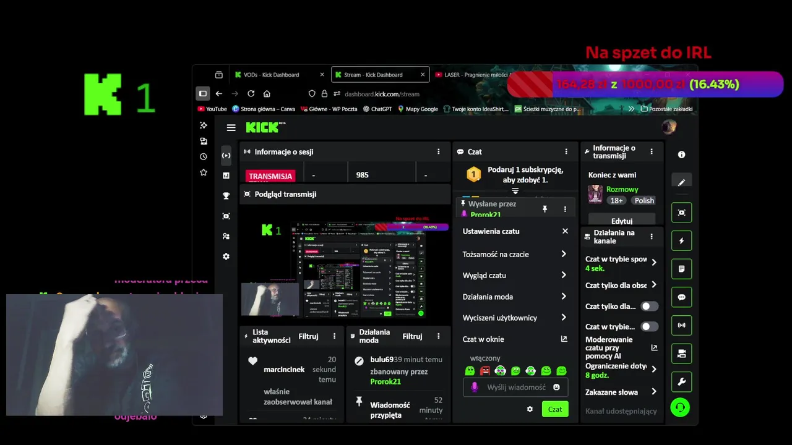Expand Wygląd czatu settings
Screen dimensions: 792x445
pos(515,275)
